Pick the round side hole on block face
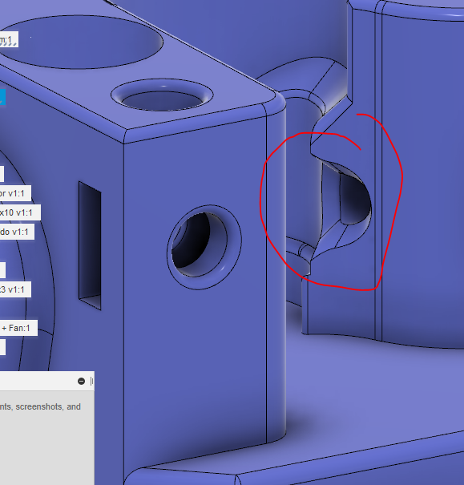 click(x=204, y=247)
